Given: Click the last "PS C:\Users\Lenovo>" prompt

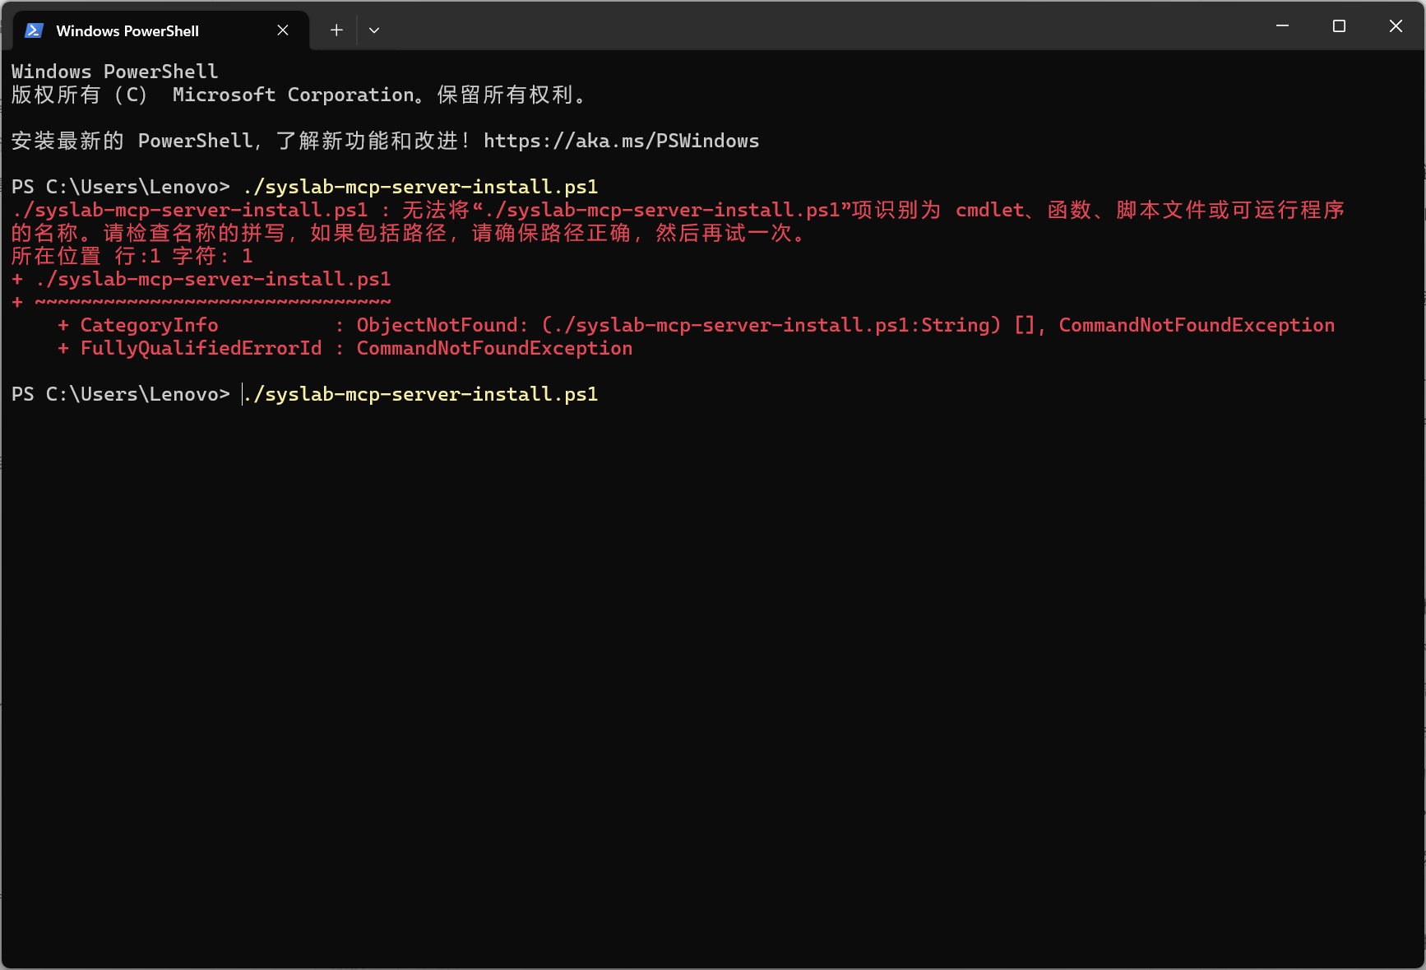Looking at the screenshot, I should tap(121, 394).
